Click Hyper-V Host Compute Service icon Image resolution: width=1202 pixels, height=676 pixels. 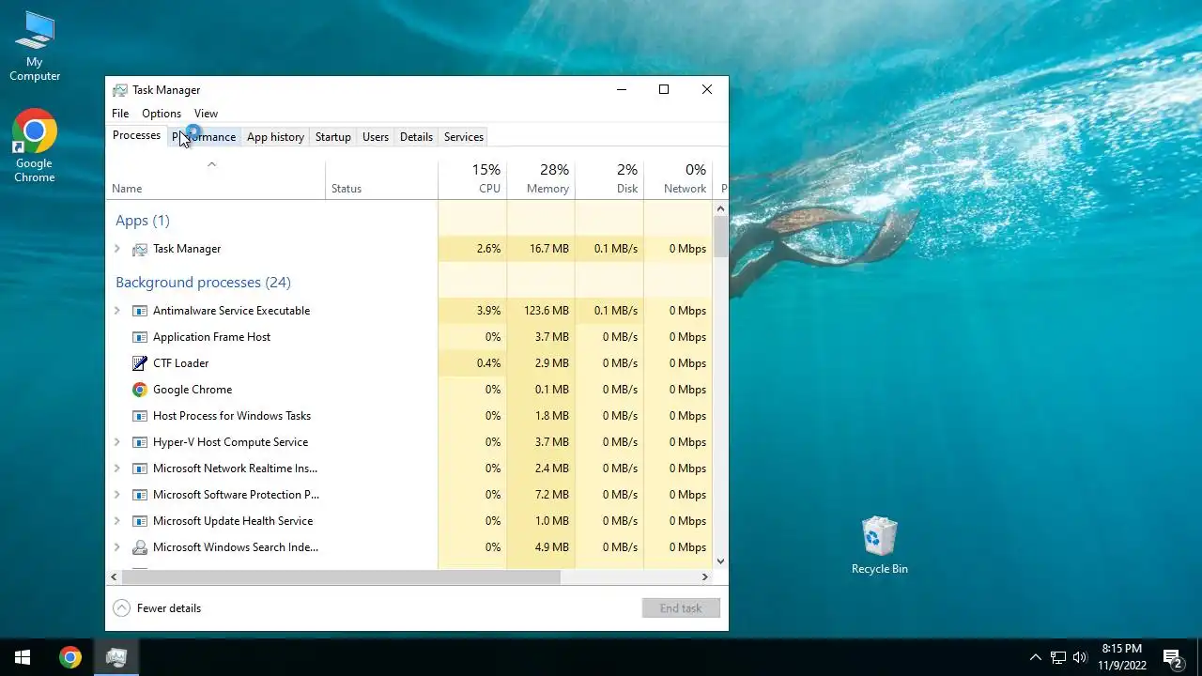(x=140, y=442)
